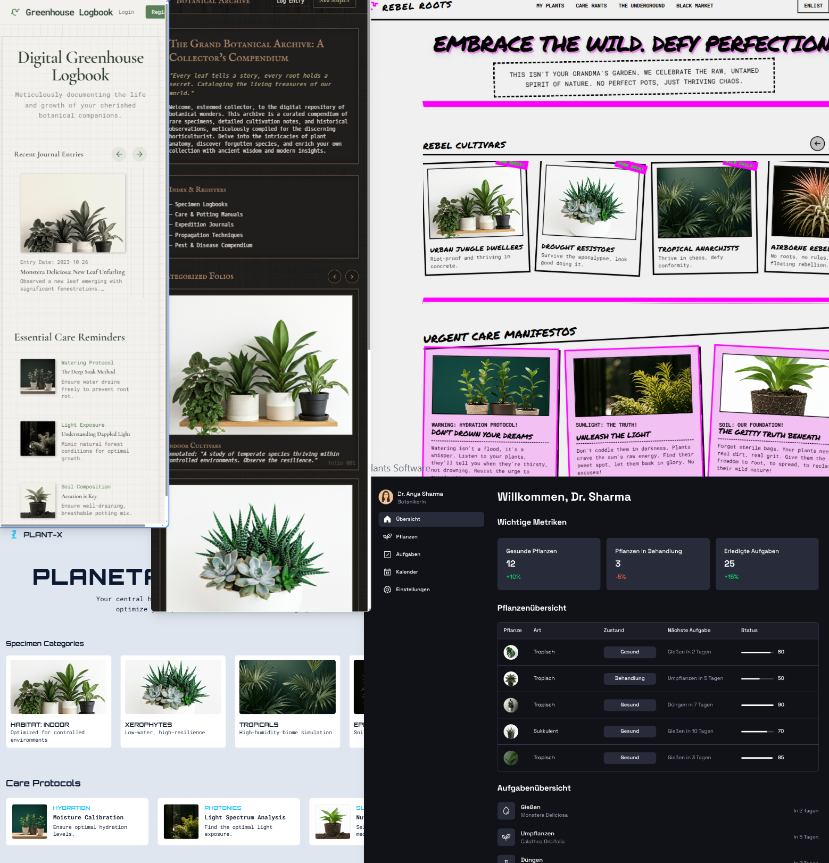
Task: Click Log Entry in Botanical Archive header
Action: [291, 2]
